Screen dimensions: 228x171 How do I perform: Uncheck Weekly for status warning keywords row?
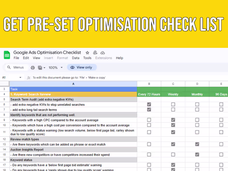coord(173,132)
